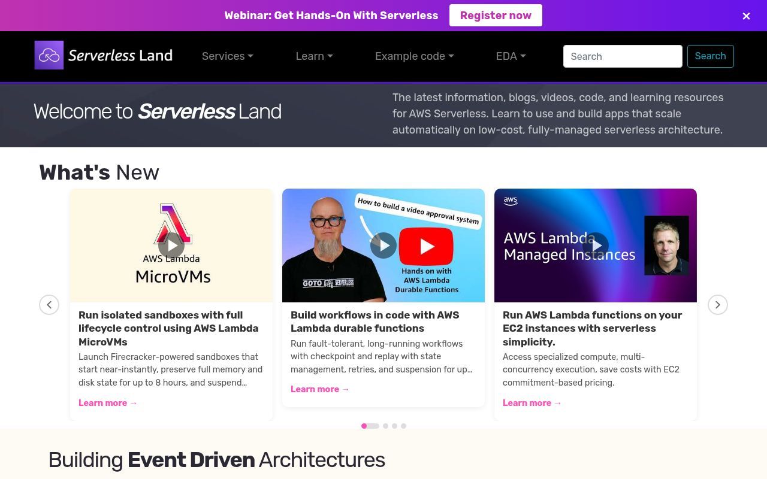The width and height of the screenshot is (767, 479).
Task: Click Learn more under EC2 instances card
Action: click(532, 403)
